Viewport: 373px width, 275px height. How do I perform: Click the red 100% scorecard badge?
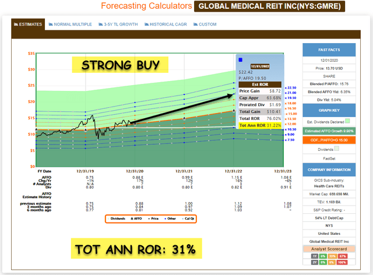(342, 262)
